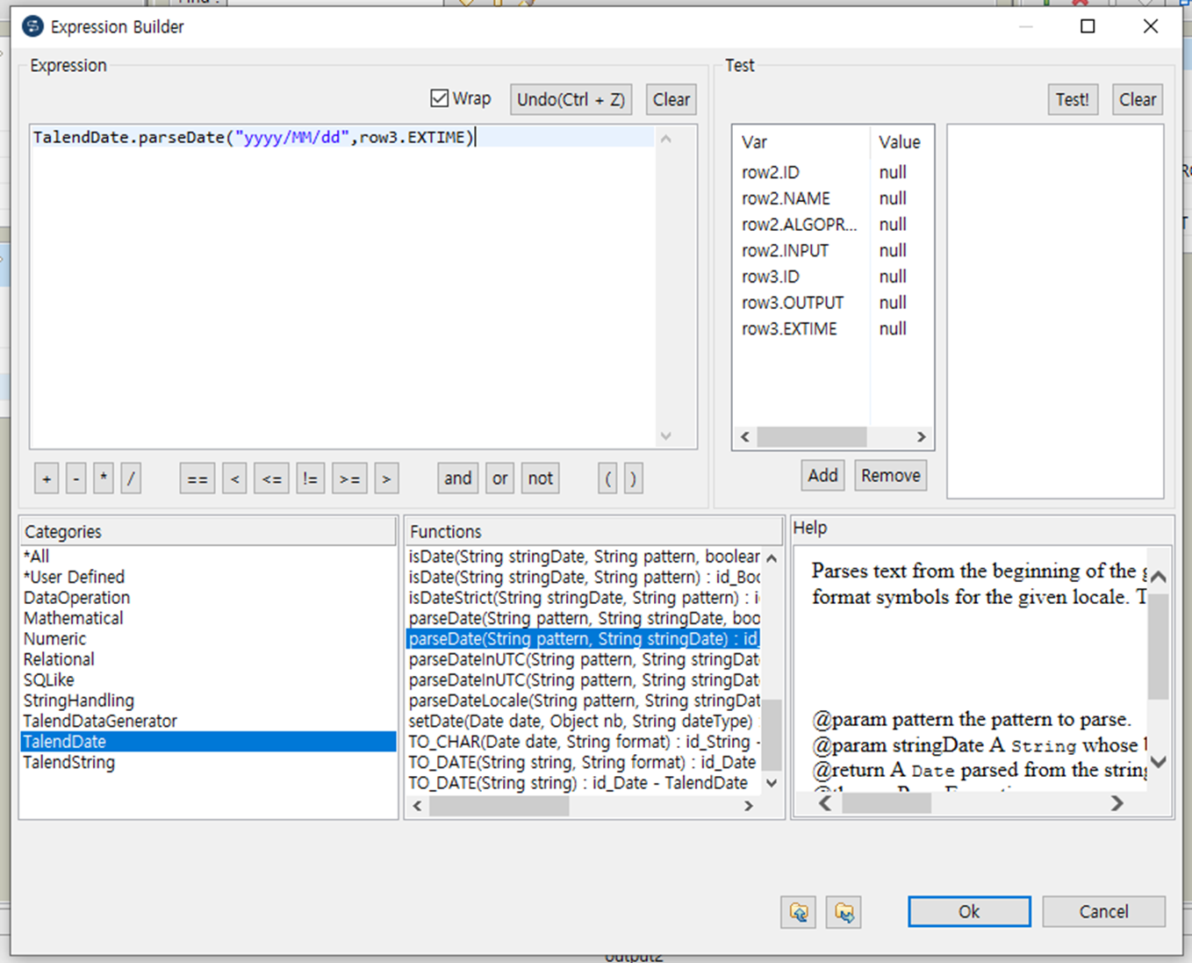Image resolution: width=1192 pixels, height=963 pixels.
Task: Select the StringHandling category
Action: [208, 701]
